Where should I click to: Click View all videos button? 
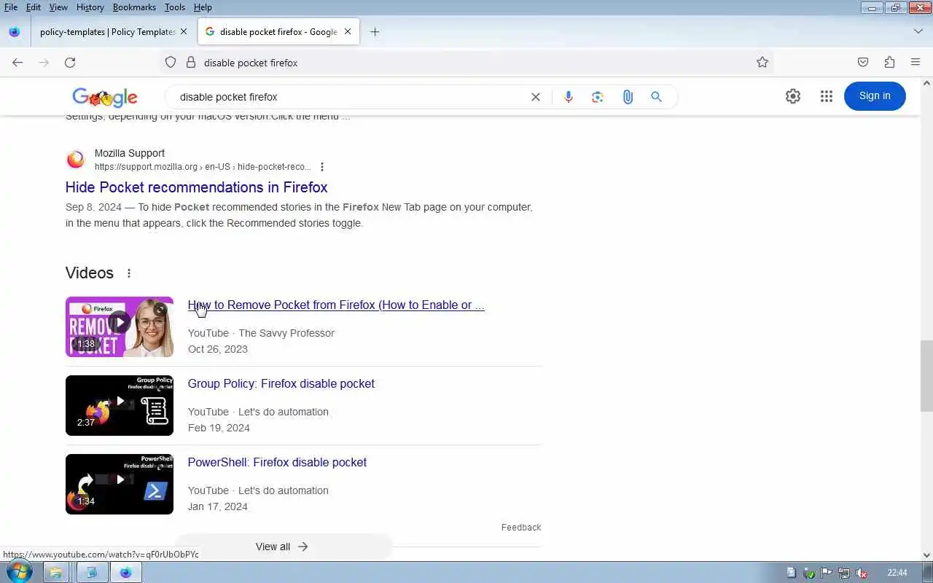point(283,547)
